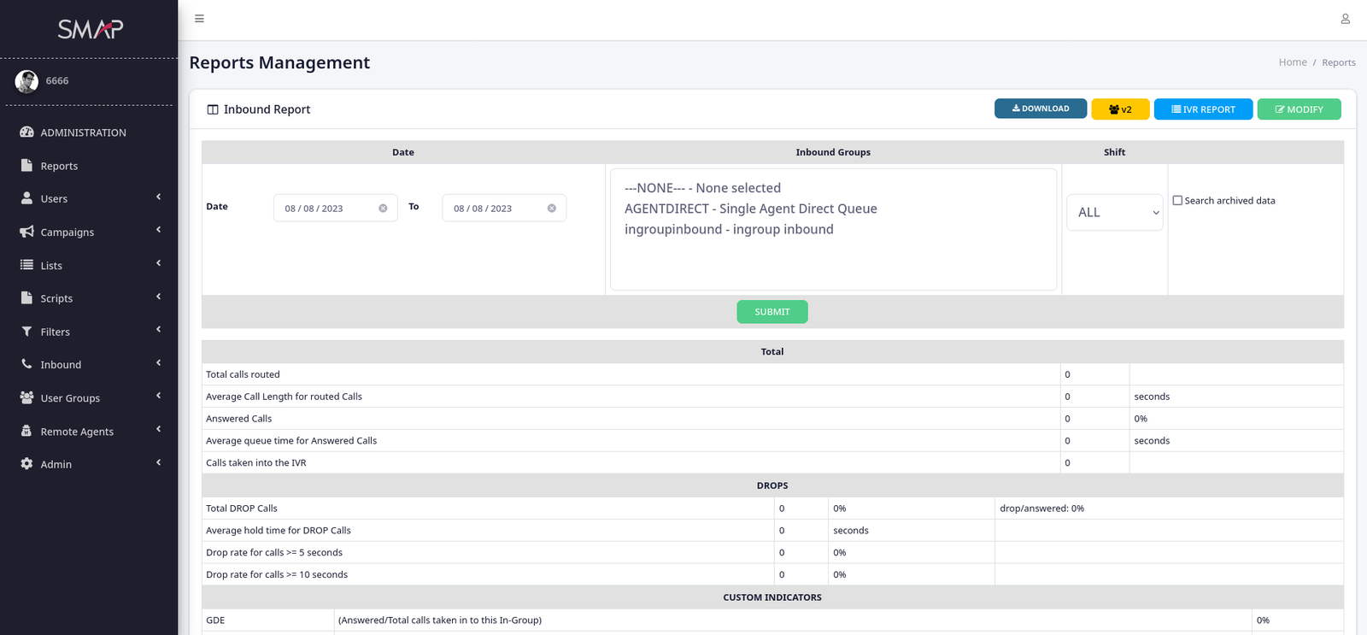Click Calls taken into the IVR label
The width and height of the screenshot is (1367, 635).
tap(255, 463)
